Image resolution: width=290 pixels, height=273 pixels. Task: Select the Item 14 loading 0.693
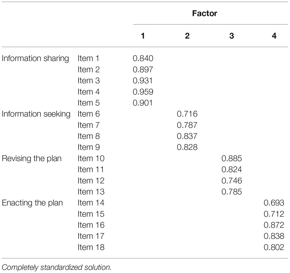(x=274, y=203)
